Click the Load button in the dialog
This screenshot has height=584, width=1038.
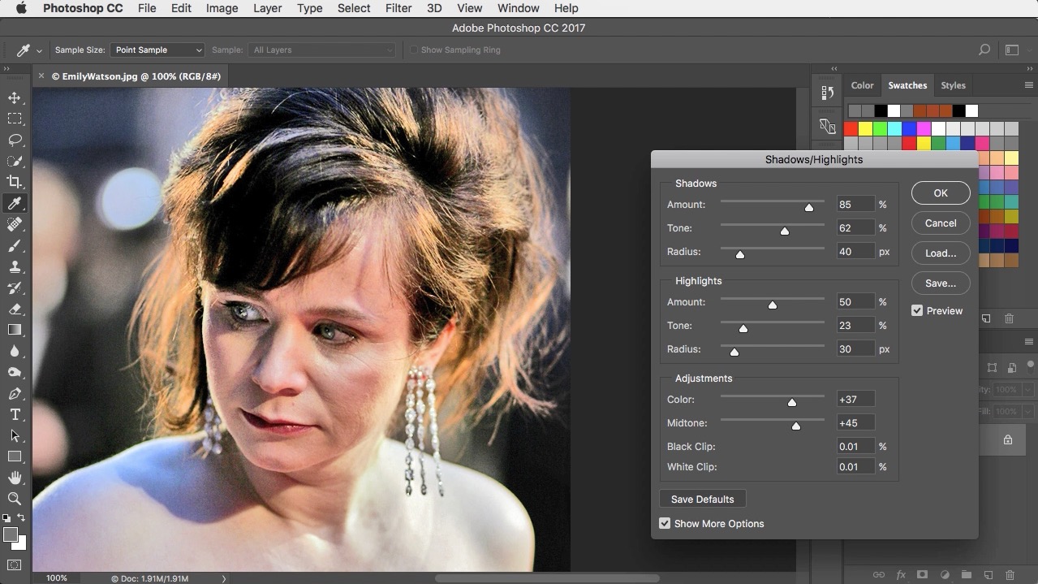pyautogui.click(x=940, y=253)
